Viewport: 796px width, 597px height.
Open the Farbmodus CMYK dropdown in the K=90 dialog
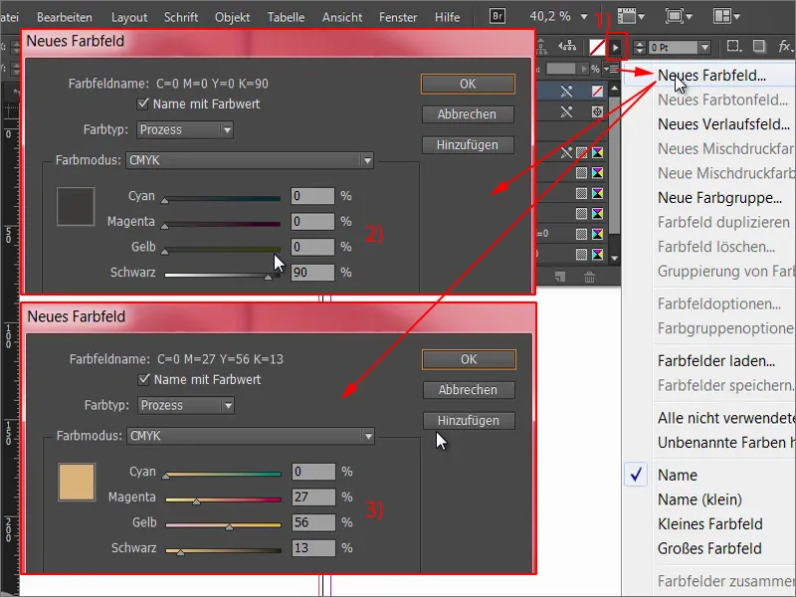click(x=250, y=160)
